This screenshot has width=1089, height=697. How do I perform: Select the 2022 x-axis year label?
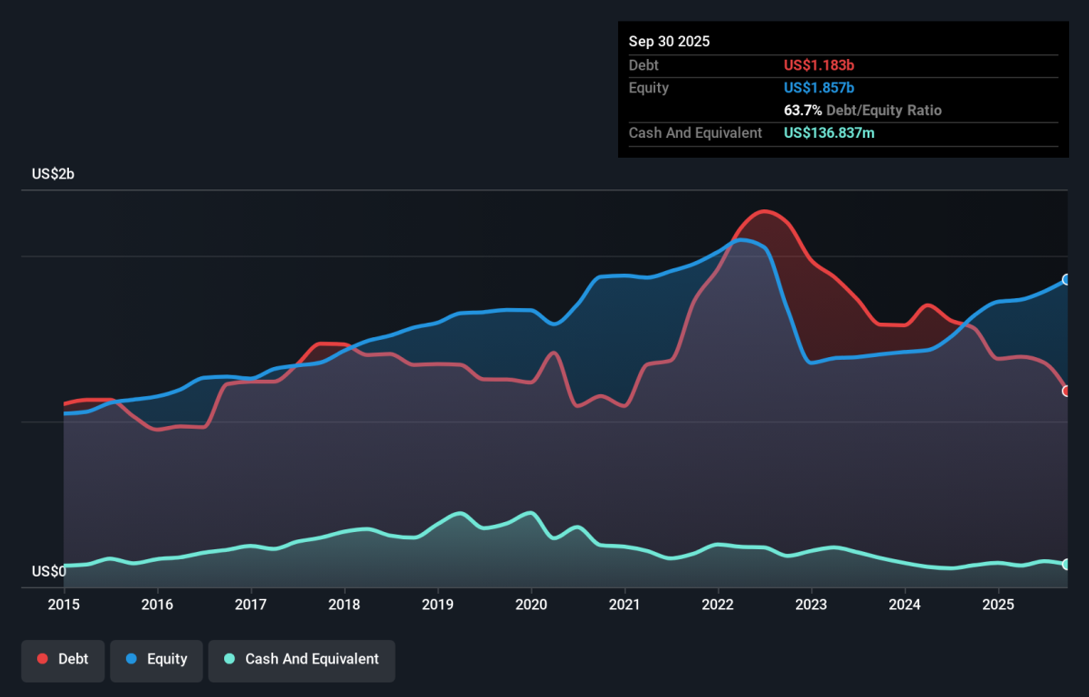(x=718, y=604)
